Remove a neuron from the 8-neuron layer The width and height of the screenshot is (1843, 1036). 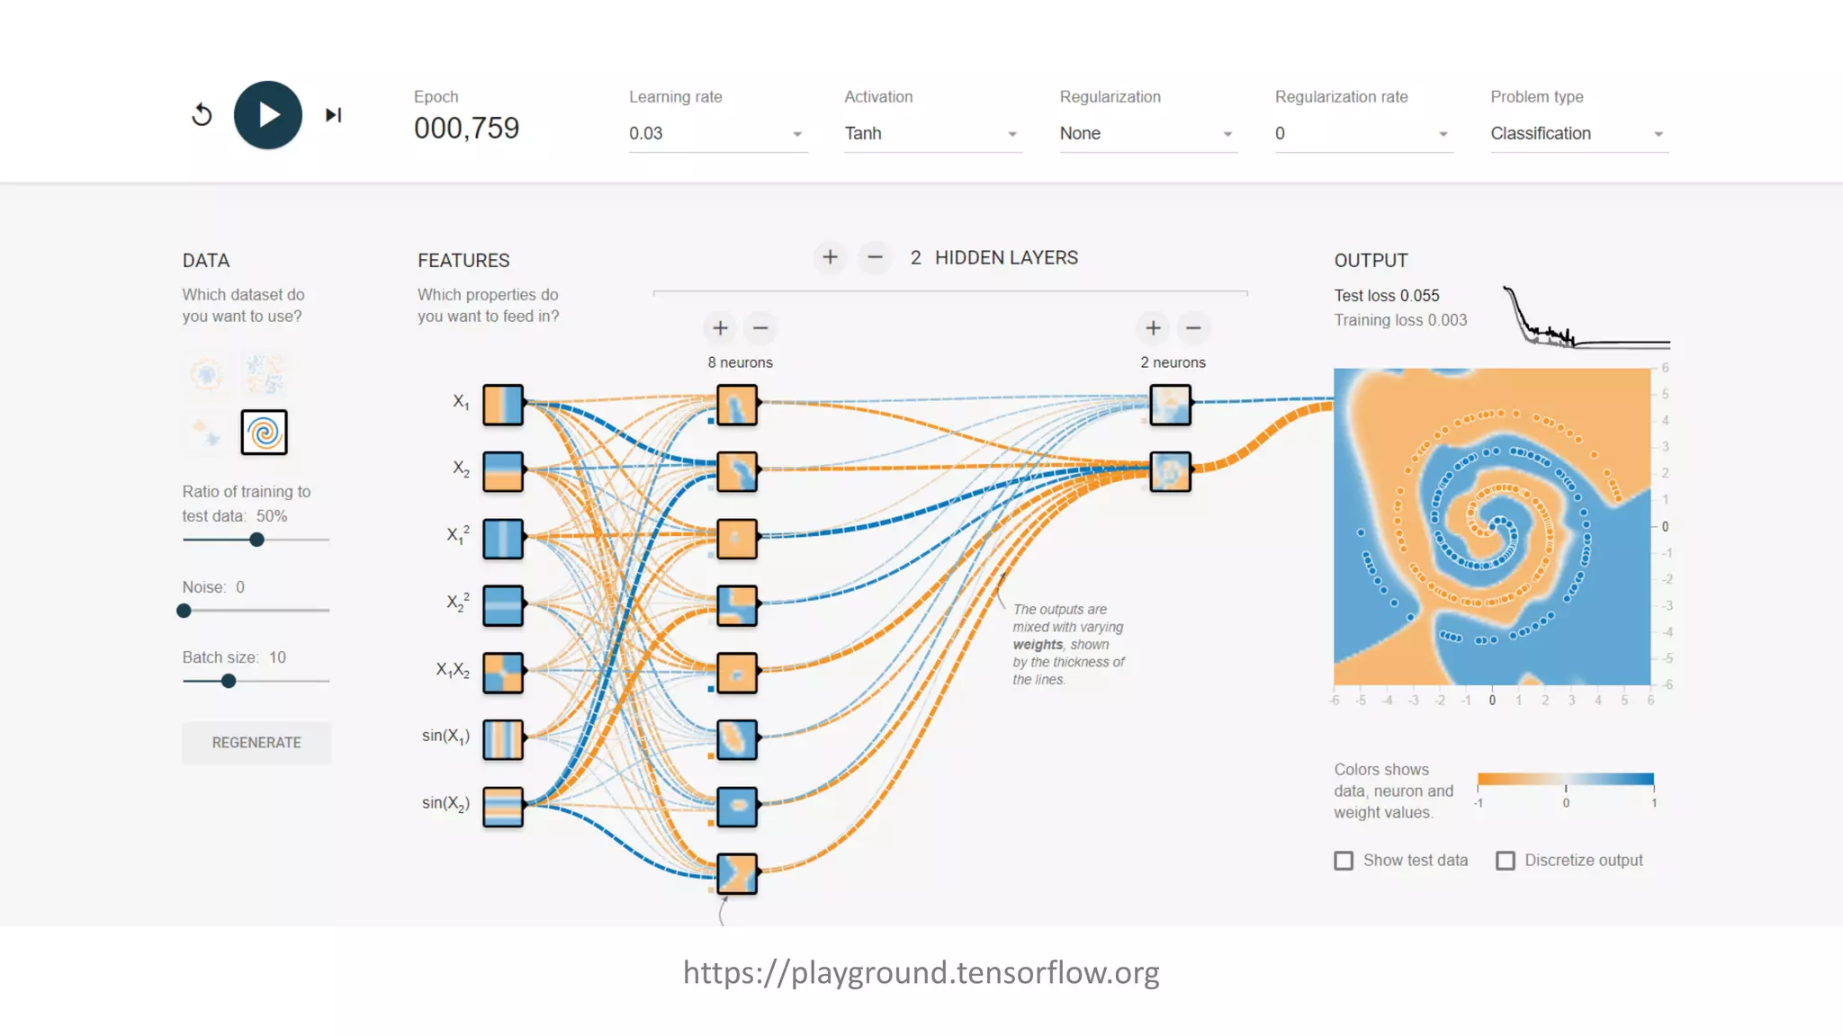(x=760, y=328)
